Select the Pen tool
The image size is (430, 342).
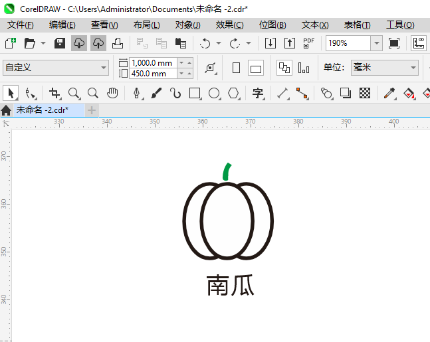pyautogui.click(x=137, y=93)
